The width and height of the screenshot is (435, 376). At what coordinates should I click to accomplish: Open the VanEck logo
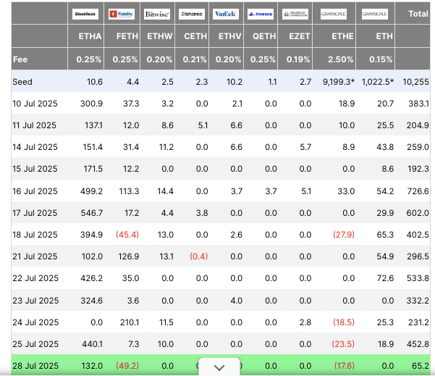coord(226,14)
